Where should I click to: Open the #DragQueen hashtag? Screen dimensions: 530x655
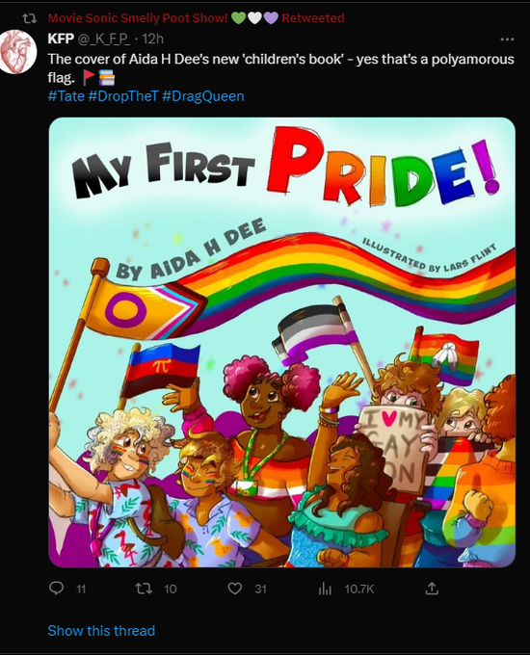pyautogui.click(x=203, y=96)
